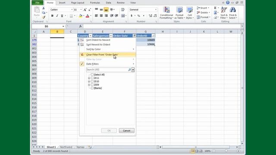Click the Borders icon
Viewport: 276px width, 155px height.
pyautogui.click(x=71, y=15)
